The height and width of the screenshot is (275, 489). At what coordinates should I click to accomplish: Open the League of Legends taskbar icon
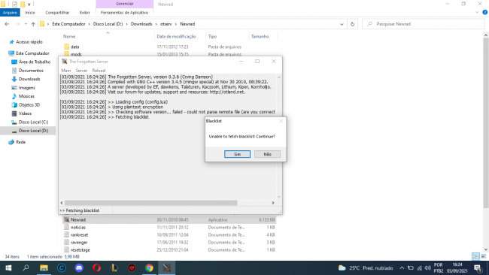pos(114,267)
